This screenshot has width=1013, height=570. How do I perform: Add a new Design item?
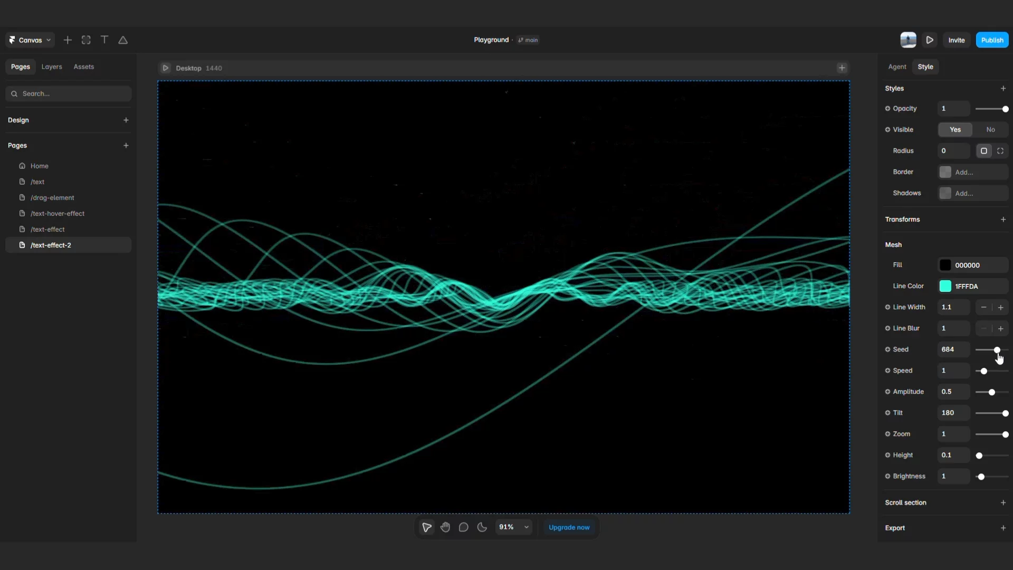(126, 120)
